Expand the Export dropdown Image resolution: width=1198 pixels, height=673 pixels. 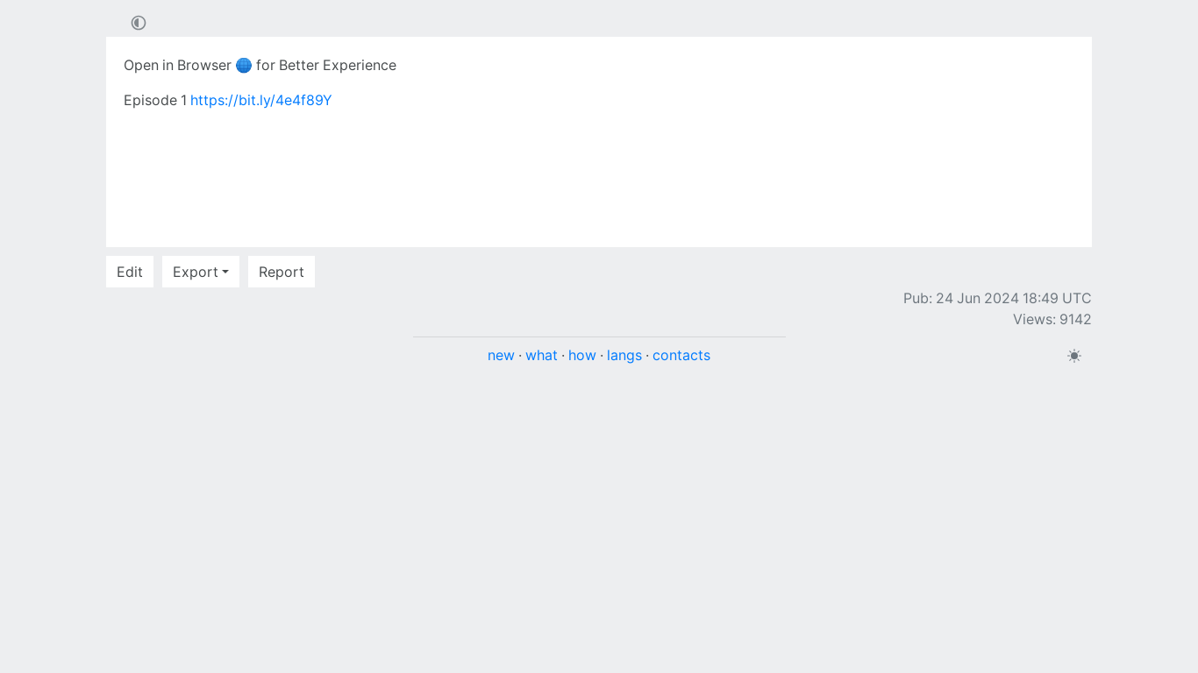[x=201, y=272]
